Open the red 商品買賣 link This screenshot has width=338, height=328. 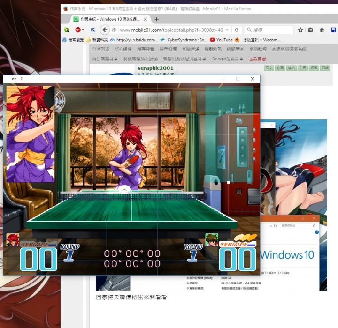(x=257, y=59)
